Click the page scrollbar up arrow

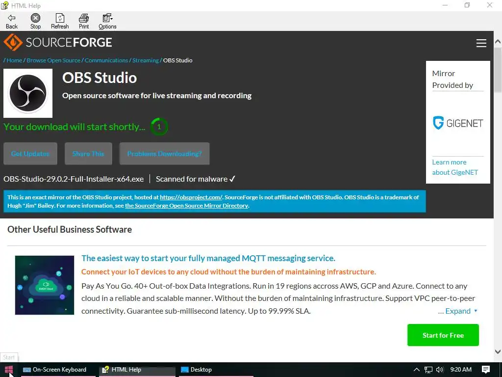click(498, 42)
